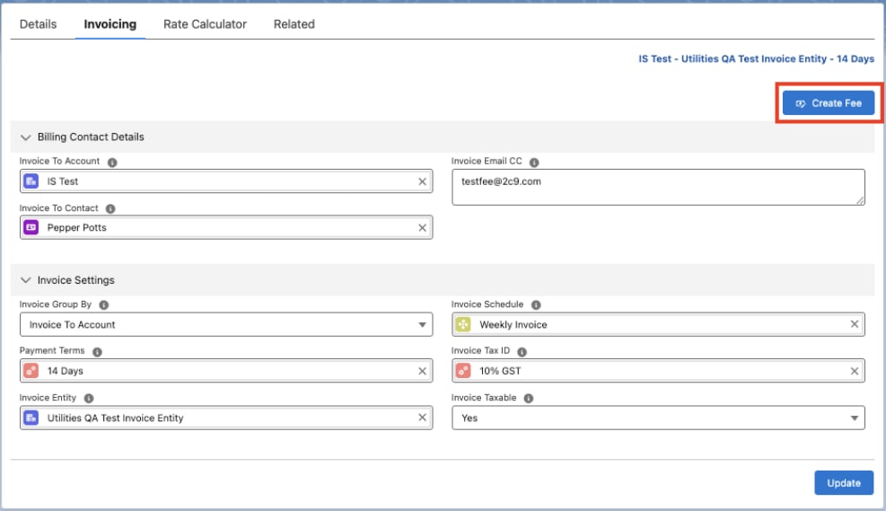Clear the Utilities QA Test Invoice Entity selection
This screenshot has width=886, height=511.
[x=422, y=418]
